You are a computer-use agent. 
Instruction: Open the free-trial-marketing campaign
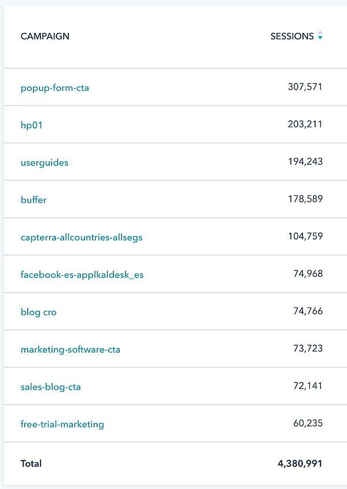[x=61, y=424]
